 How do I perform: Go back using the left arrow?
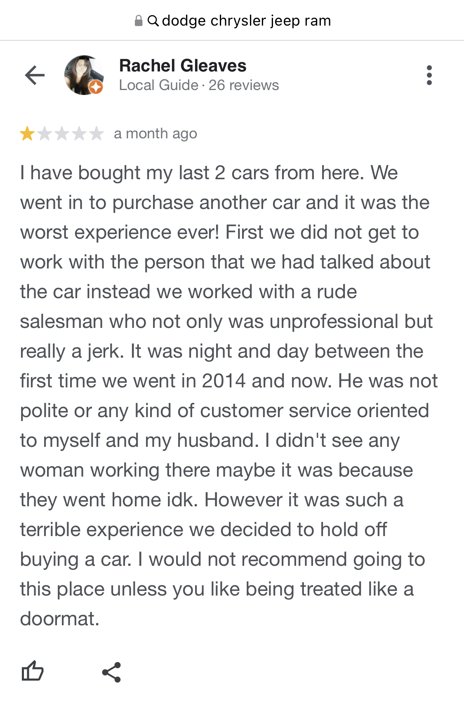(35, 75)
